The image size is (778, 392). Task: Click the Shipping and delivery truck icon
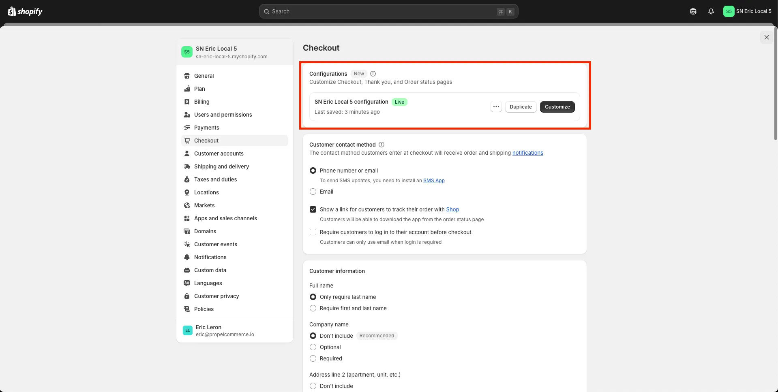[x=187, y=166]
